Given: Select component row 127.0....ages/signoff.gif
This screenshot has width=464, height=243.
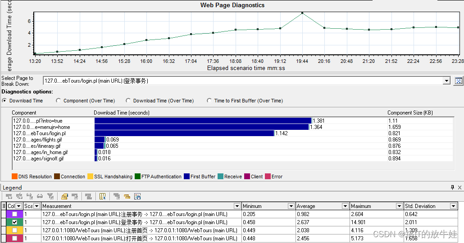Looking at the screenshot, I should pyautogui.click(x=38, y=159).
